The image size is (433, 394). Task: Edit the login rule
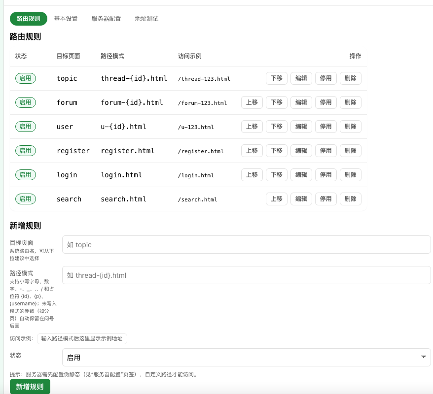[x=301, y=175]
